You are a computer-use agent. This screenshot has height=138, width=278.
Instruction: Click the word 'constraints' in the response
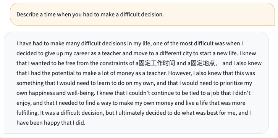(113, 63)
